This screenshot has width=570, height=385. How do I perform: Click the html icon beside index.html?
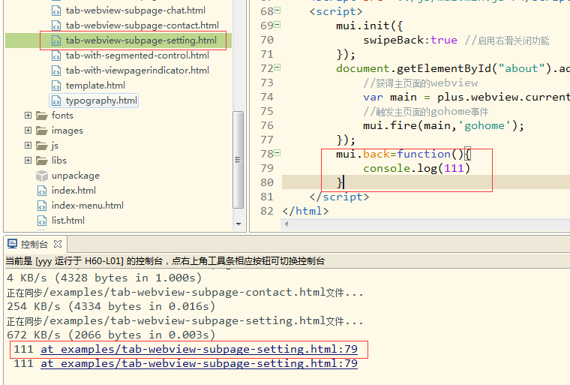click(x=42, y=191)
